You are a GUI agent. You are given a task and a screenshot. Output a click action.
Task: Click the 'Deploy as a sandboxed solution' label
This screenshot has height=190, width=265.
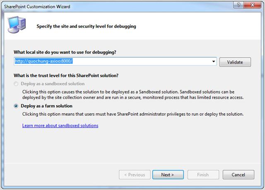pyautogui.click(x=53, y=84)
